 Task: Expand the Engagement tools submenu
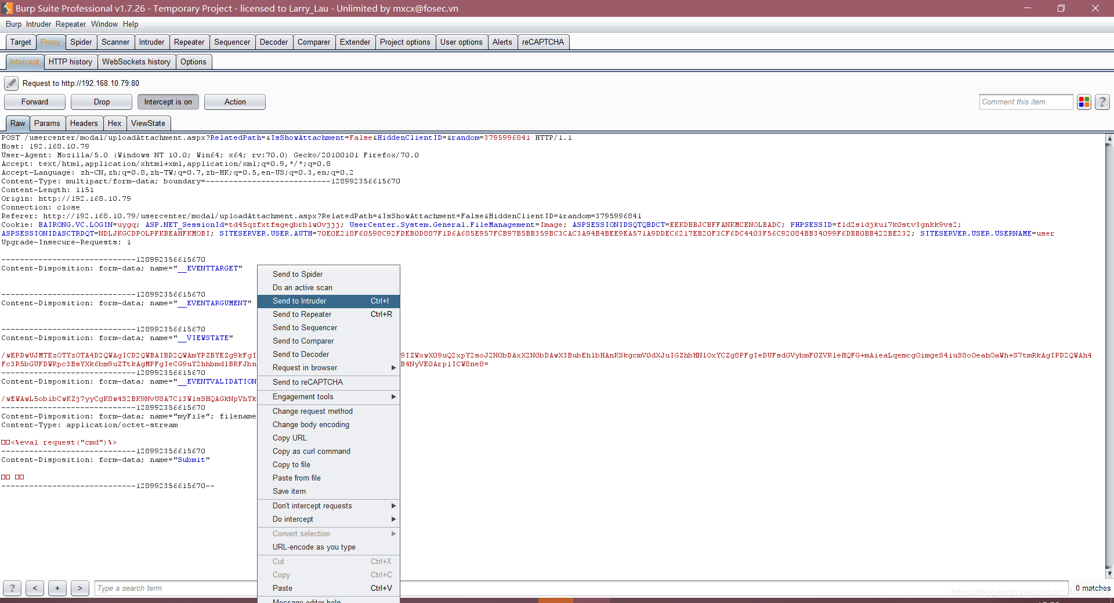point(328,397)
